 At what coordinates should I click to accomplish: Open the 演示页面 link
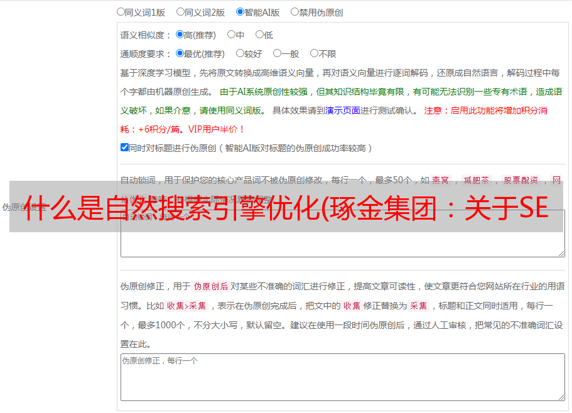point(342,110)
